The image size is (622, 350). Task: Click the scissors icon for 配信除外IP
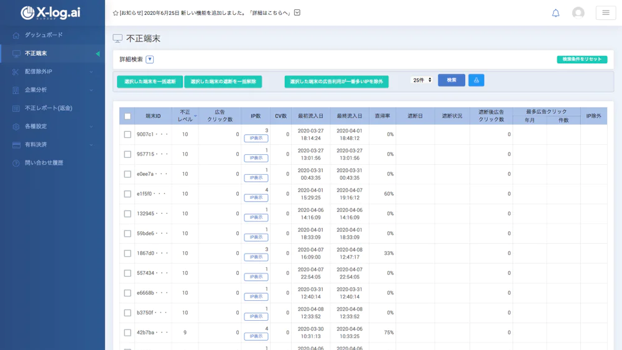[x=16, y=71]
